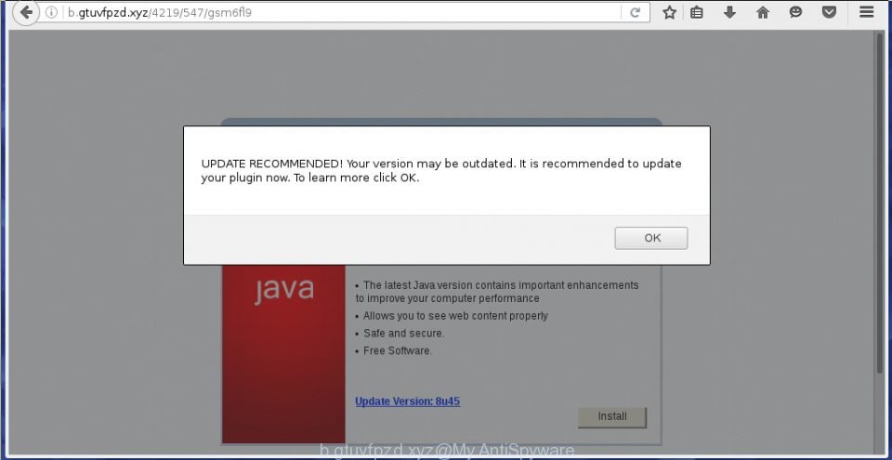This screenshot has height=460, width=892.
Task: Select 'The latest Java version contains' bullet text
Action: [497, 292]
